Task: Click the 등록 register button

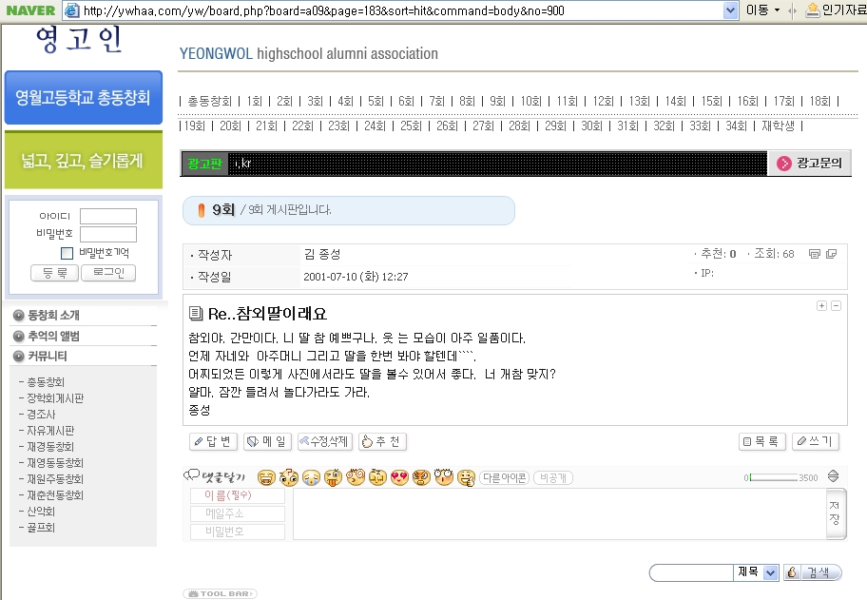Action: click(x=55, y=273)
